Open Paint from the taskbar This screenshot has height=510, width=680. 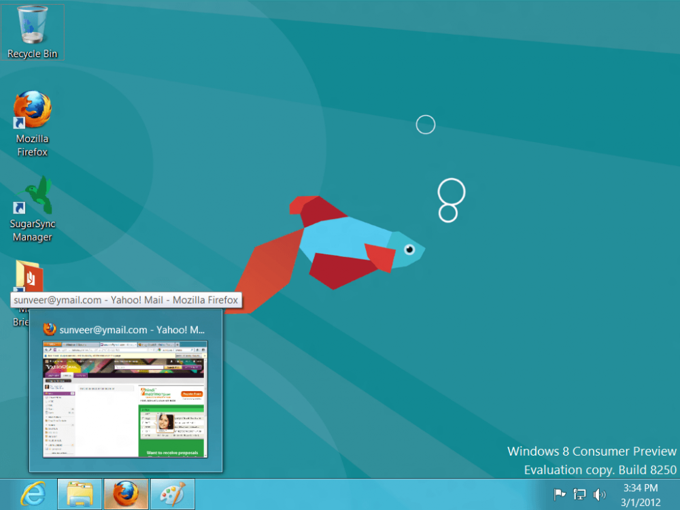coord(173,494)
